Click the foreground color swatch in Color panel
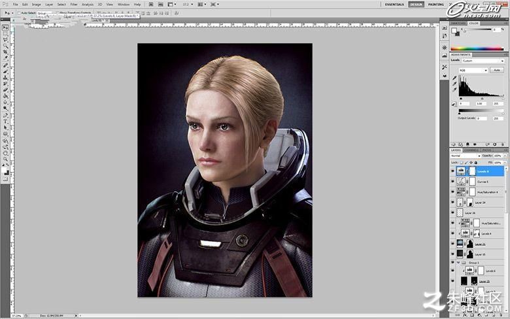This screenshot has width=510, height=319. click(454, 30)
